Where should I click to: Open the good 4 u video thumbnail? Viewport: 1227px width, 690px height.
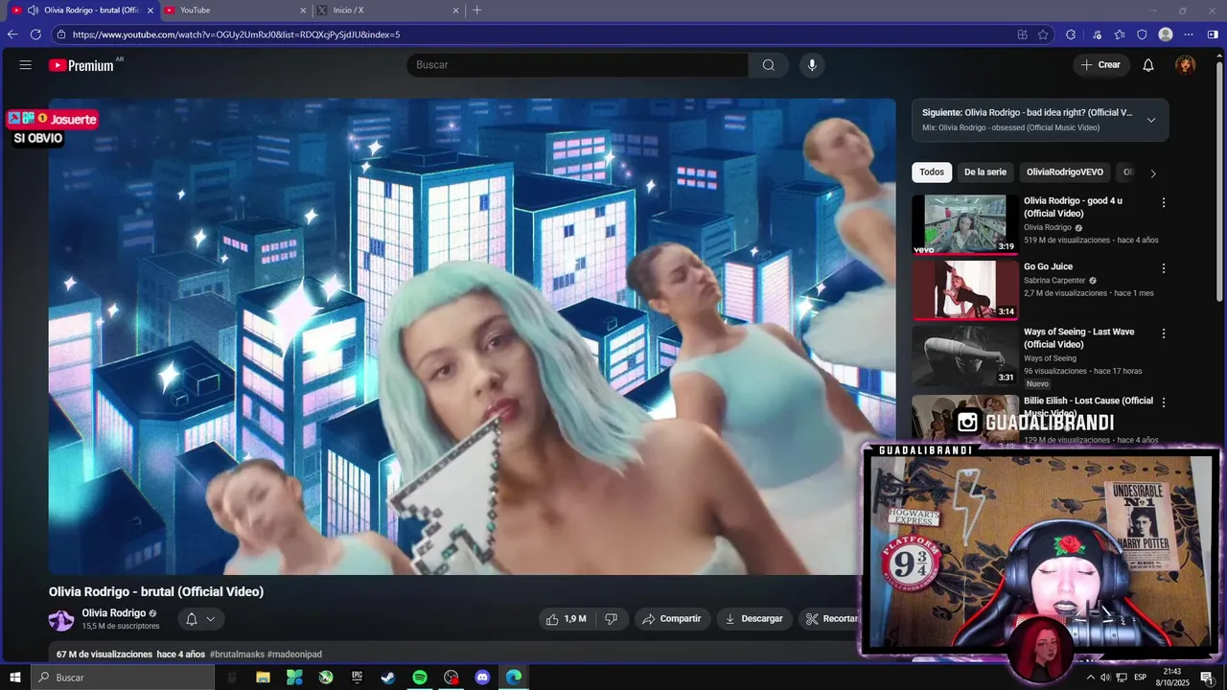pyautogui.click(x=965, y=224)
